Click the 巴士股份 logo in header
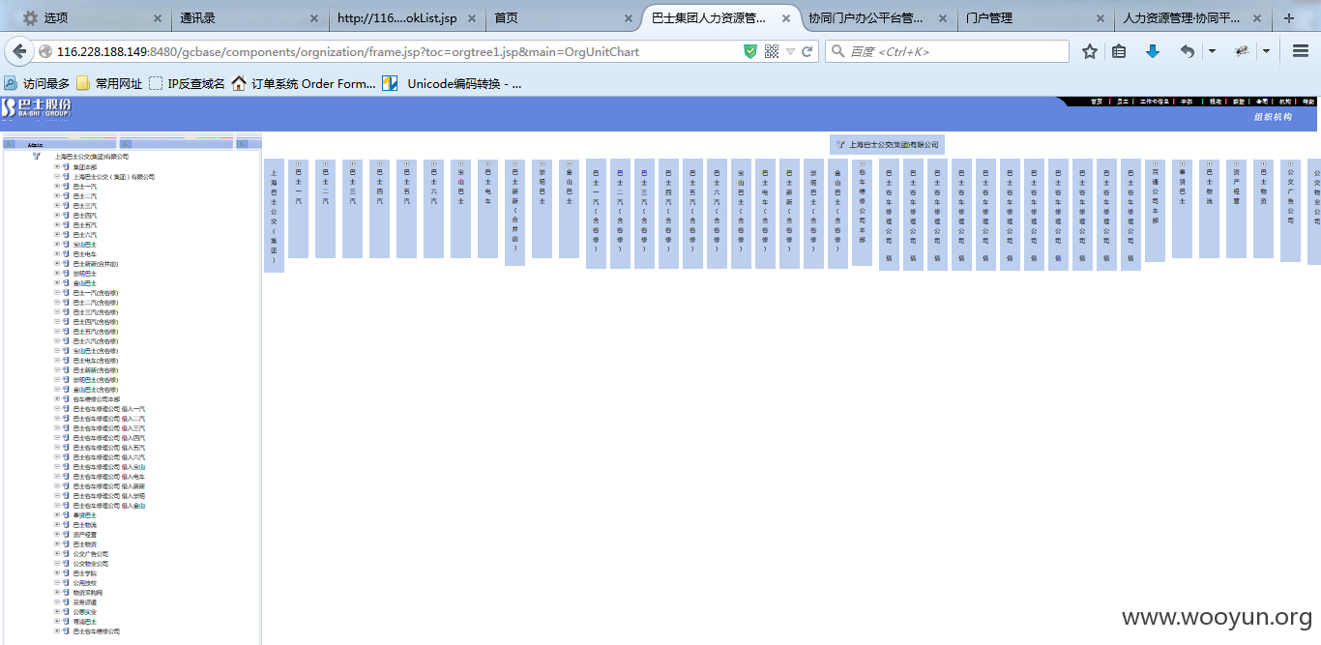The image size is (1321, 645). [x=37, y=107]
